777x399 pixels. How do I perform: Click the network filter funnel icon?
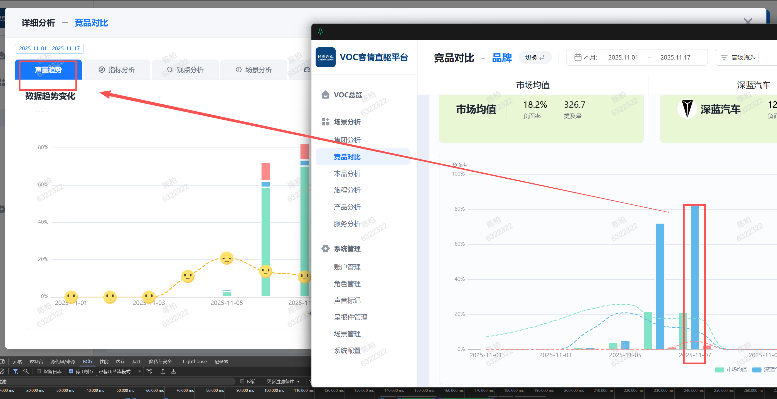(15, 371)
